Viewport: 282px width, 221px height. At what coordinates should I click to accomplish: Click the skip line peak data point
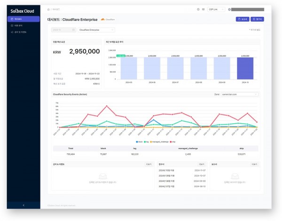coord(107,106)
